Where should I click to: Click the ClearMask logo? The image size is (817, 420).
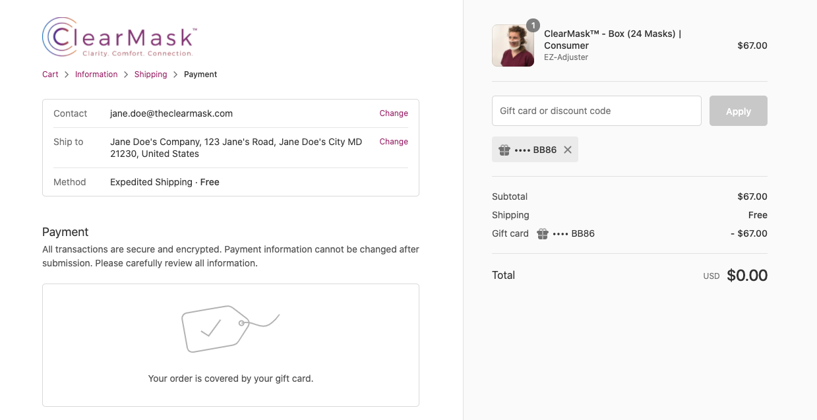click(x=119, y=37)
